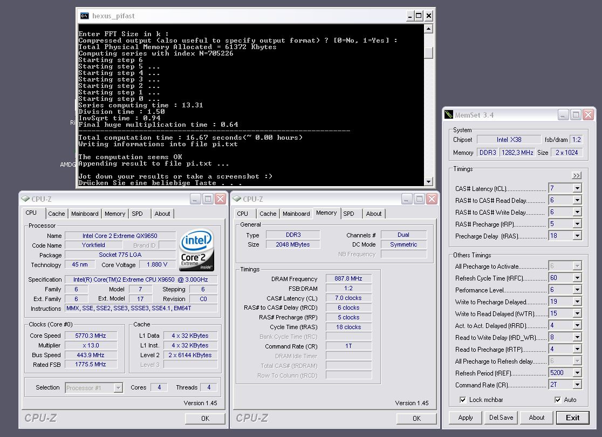Select the CPU tab in the left CPU-Z window
Viewport: 602px width, 437px height.
31,213
